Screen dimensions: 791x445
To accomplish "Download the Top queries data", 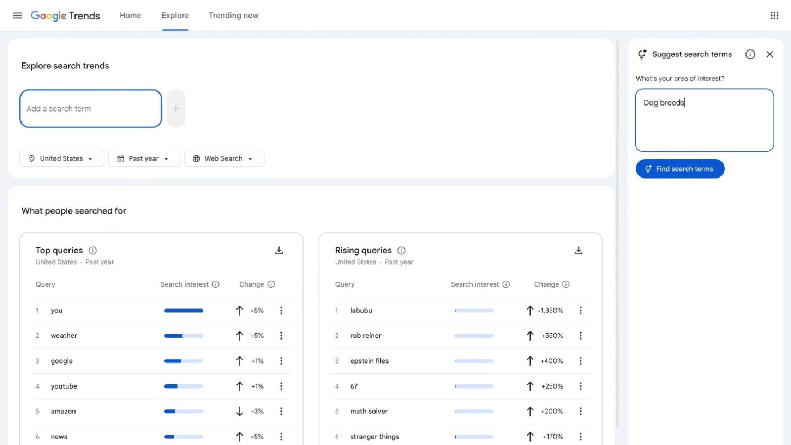I will click(x=279, y=250).
